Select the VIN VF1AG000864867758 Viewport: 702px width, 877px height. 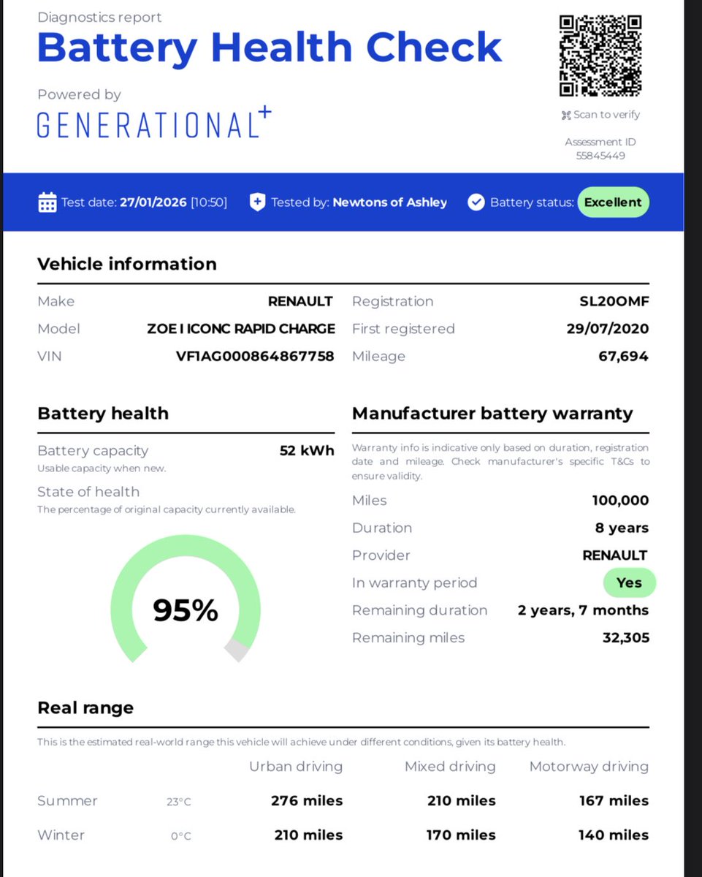point(255,356)
